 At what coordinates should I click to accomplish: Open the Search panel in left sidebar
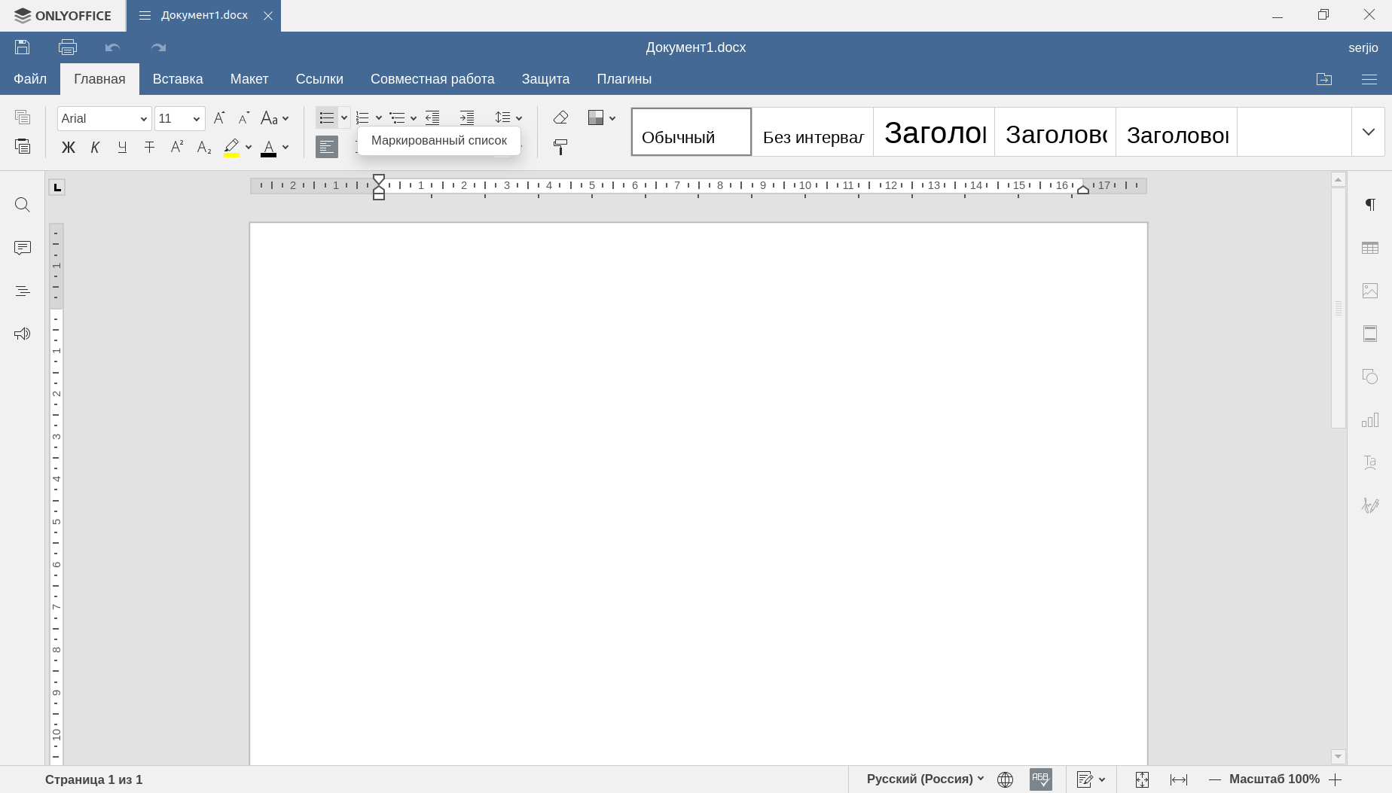point(23,205)
